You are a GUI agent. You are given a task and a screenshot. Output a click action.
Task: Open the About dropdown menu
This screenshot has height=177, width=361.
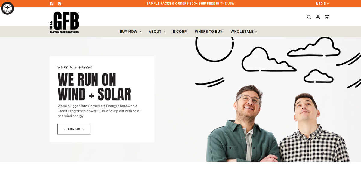(157, 31)
